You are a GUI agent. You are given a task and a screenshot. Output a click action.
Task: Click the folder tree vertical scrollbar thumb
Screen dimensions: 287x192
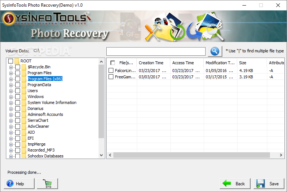101,101
